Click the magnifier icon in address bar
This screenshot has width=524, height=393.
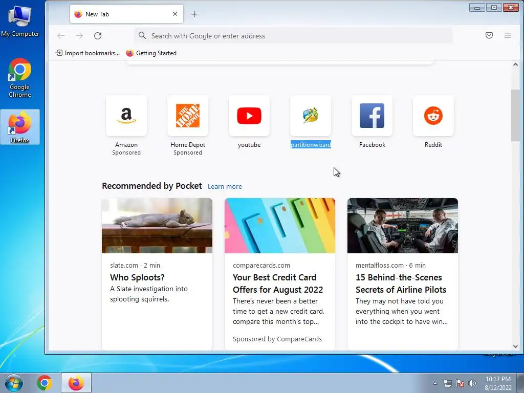142,35
